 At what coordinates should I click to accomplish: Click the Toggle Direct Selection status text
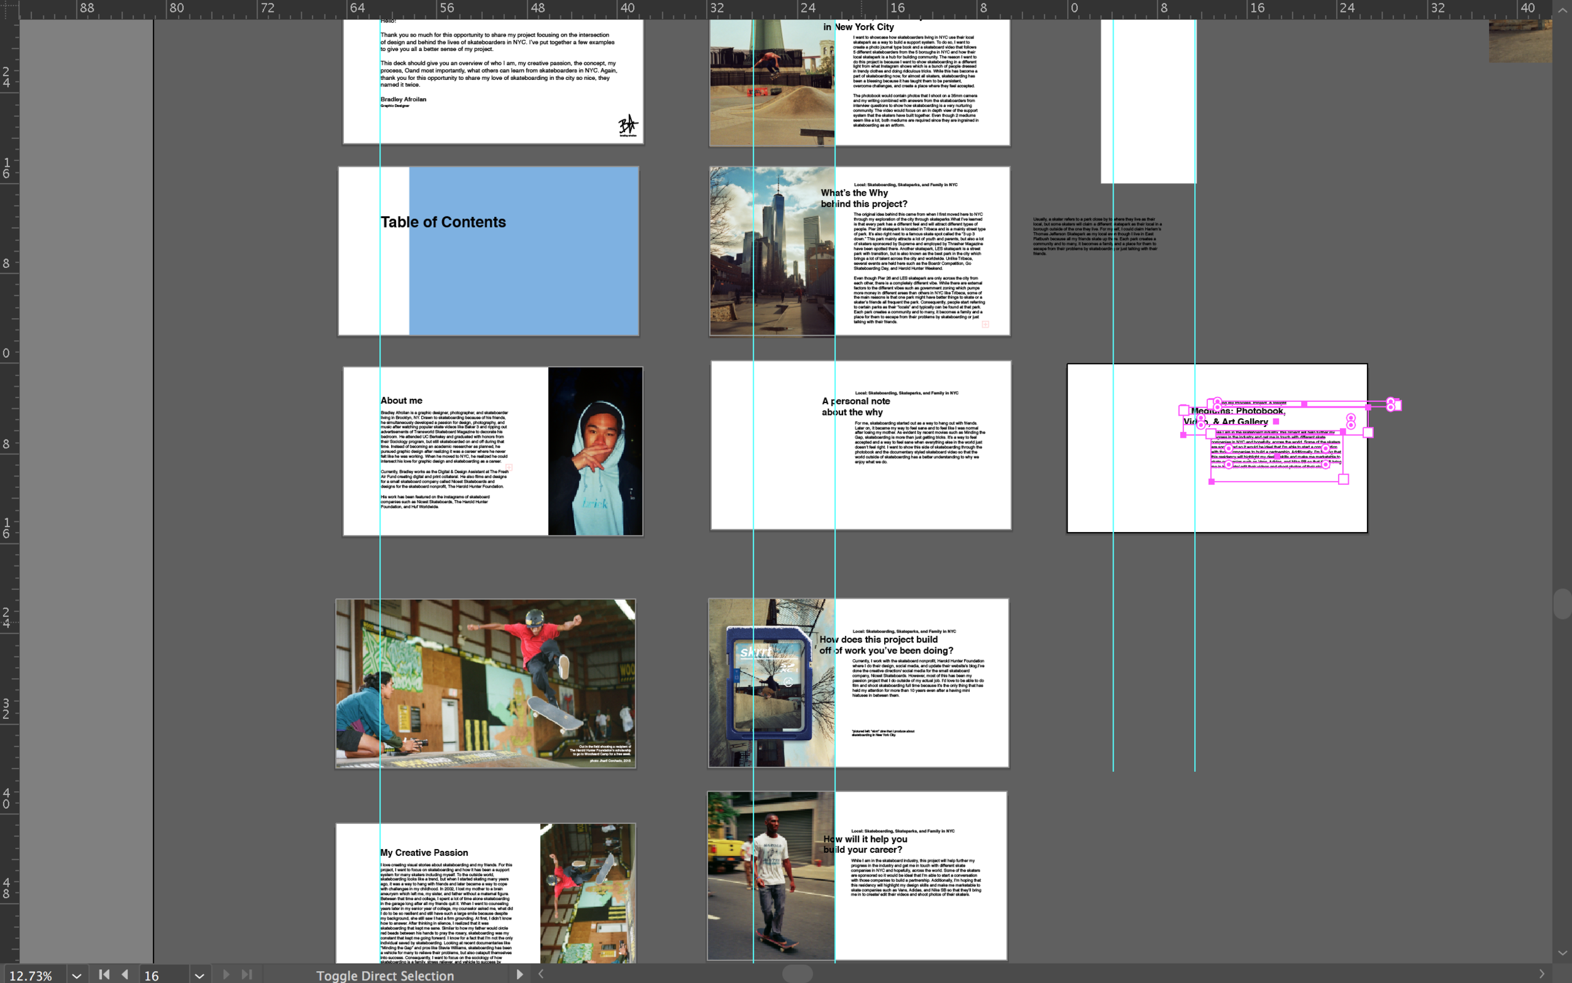pos(385,975)
